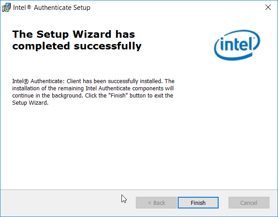
Task: Click the heading line 'completed successfully'
Action: pos(77,46)
